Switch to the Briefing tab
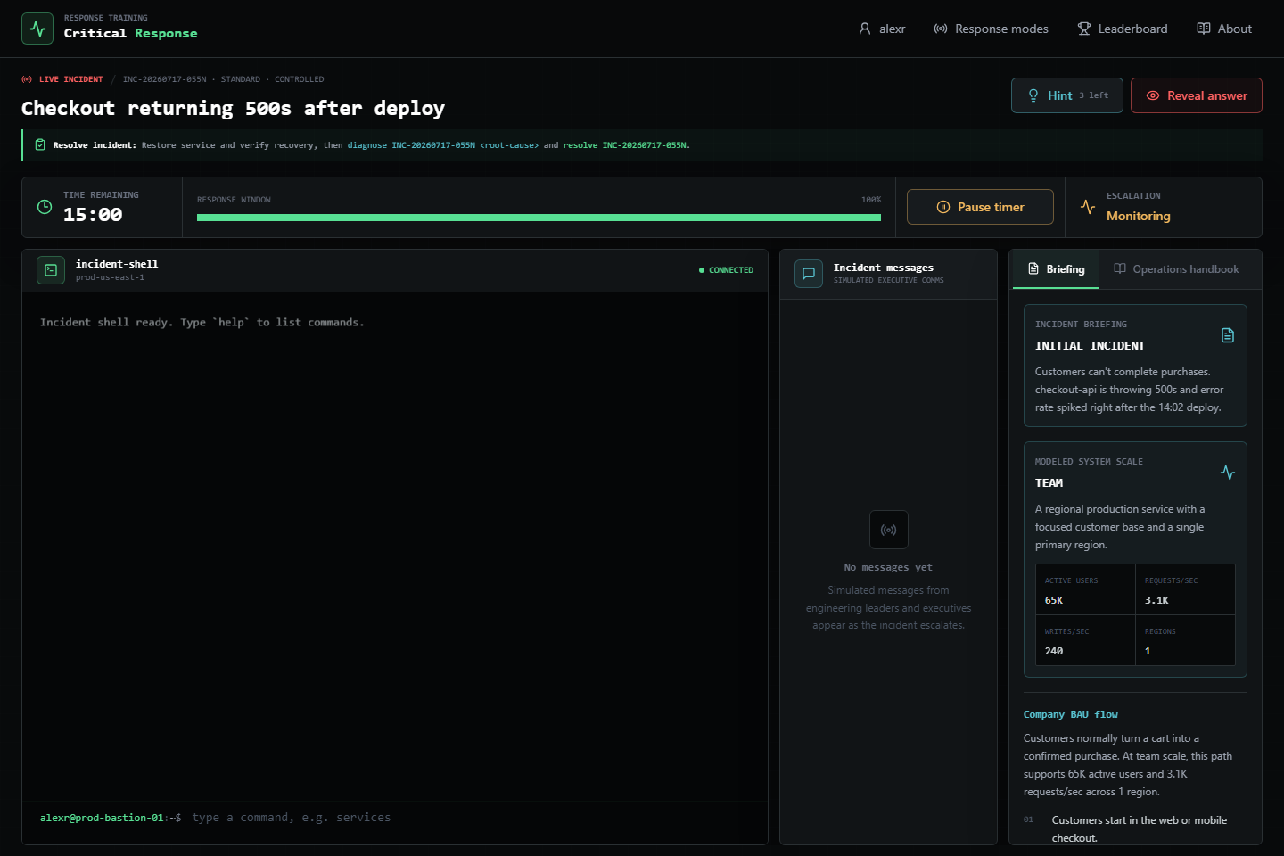This screenshot has height=856, width=1284. click(1056, 269)
